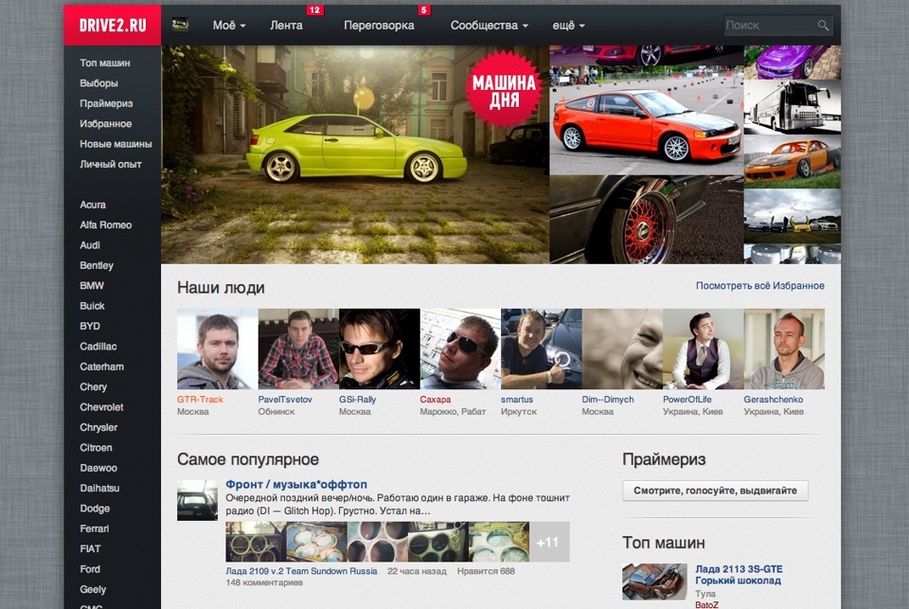Click the Лента notification badge 12

pyautogui.click(x=314, y=9)
